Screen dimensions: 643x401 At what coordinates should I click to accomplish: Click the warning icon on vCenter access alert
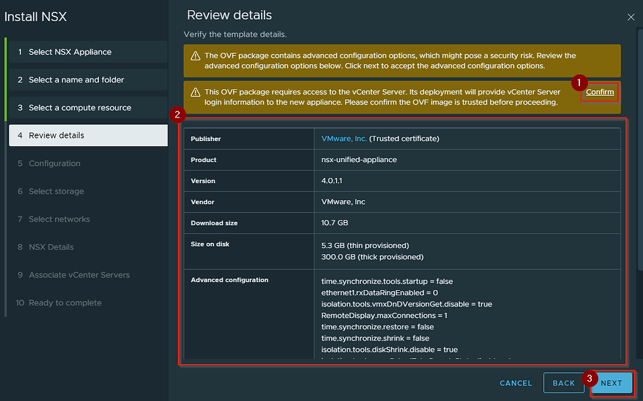(x=196, y=93)
